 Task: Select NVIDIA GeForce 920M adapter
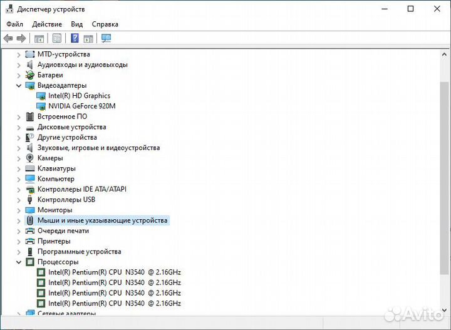pyautogui.click(x=82, y=106)
